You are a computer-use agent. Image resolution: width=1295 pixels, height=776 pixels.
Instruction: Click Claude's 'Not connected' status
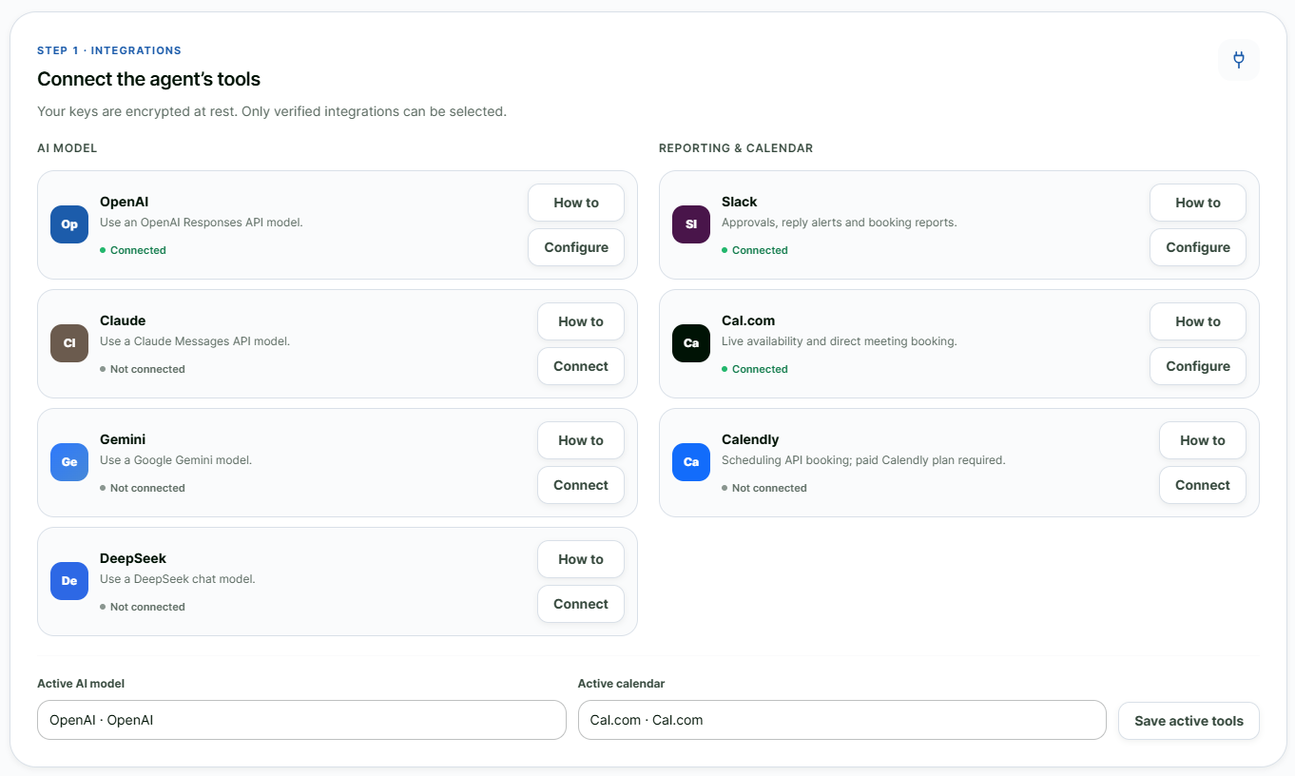(x=147, y=369)
